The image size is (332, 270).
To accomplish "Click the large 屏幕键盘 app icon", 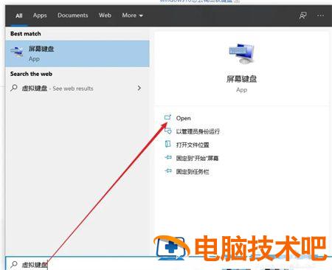I will (x=241, y=53).
